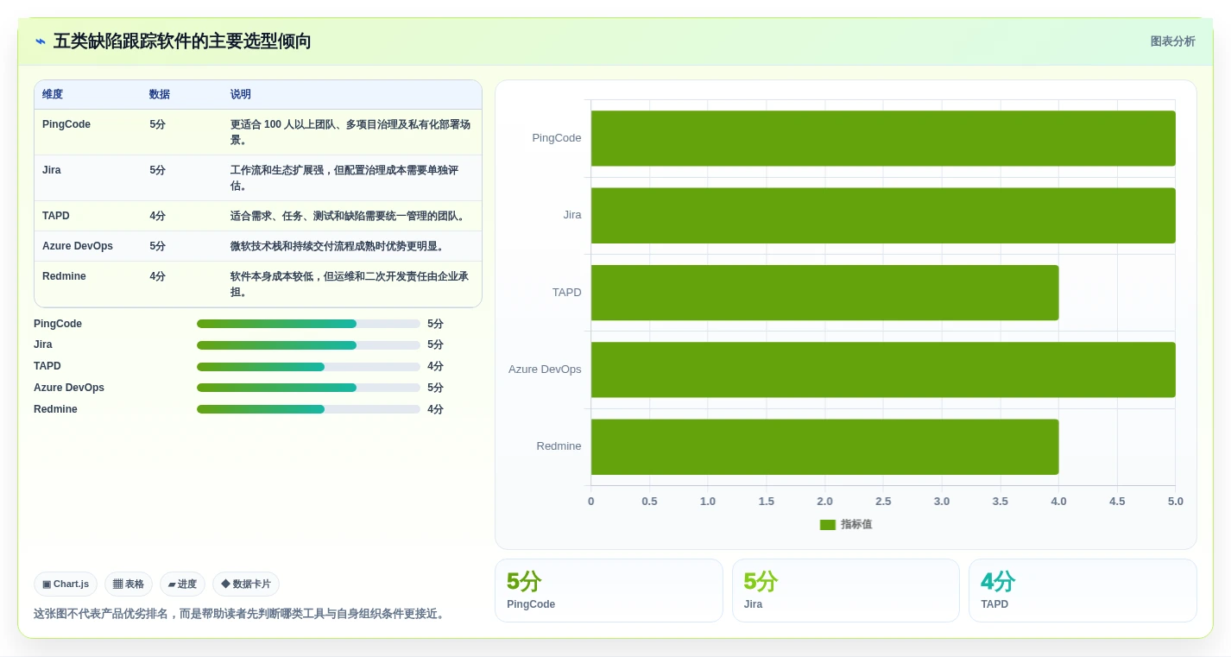The width and height of the screenshot is (1231, 657).
Task: Click the 4分 score in TAPD table row
Action: click(157, 216)
